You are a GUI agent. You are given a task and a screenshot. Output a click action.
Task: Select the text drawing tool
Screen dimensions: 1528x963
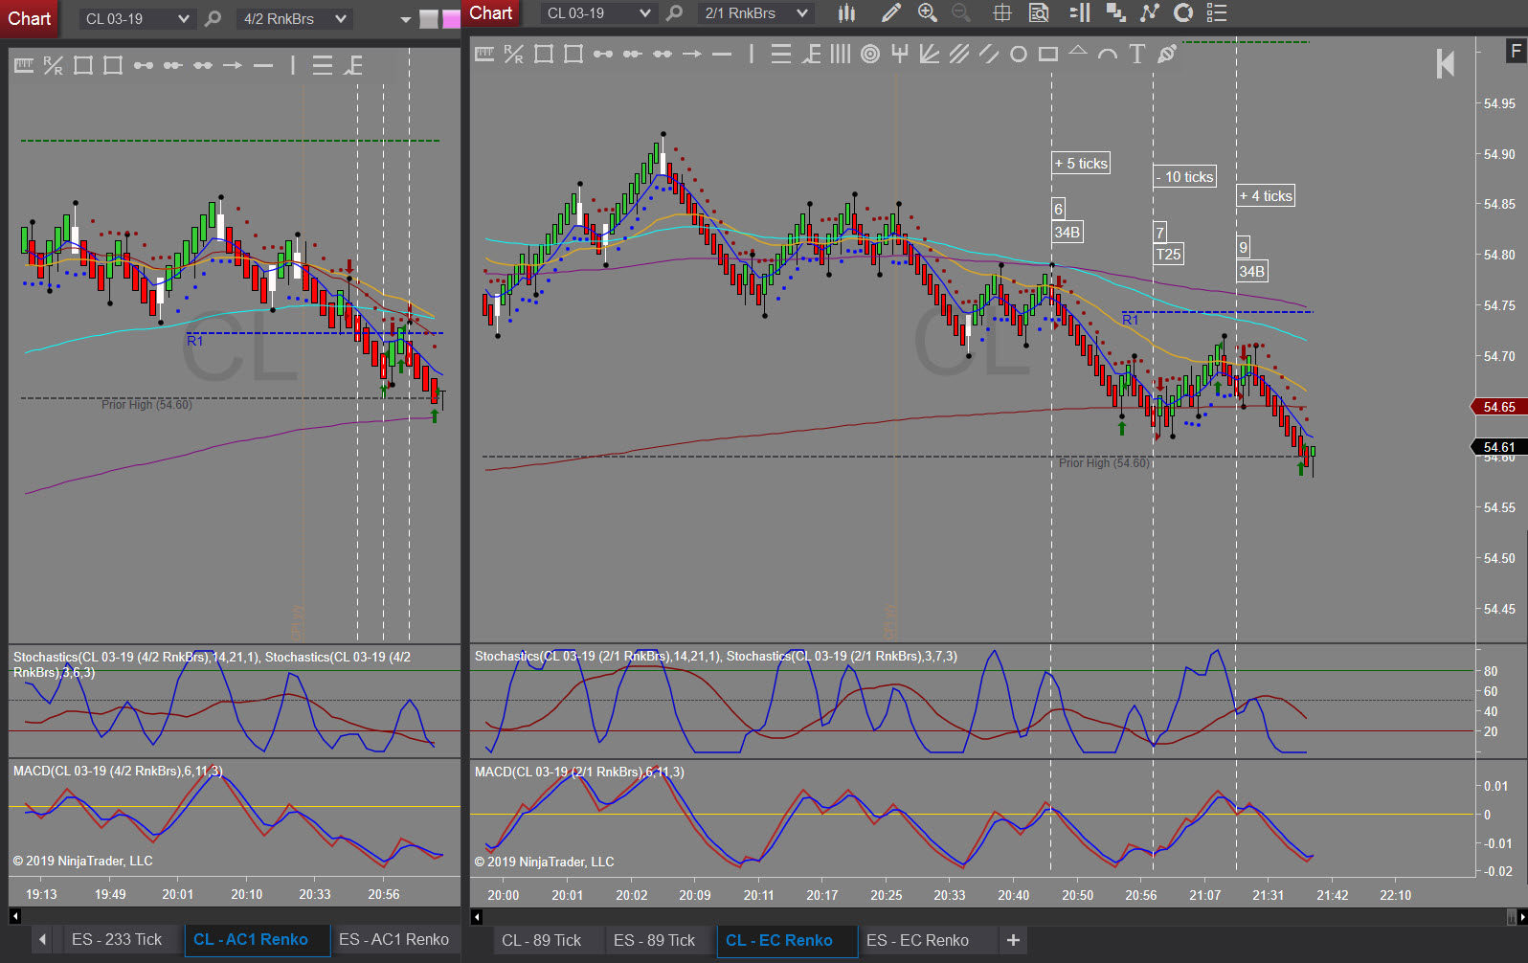(1137, 55)
